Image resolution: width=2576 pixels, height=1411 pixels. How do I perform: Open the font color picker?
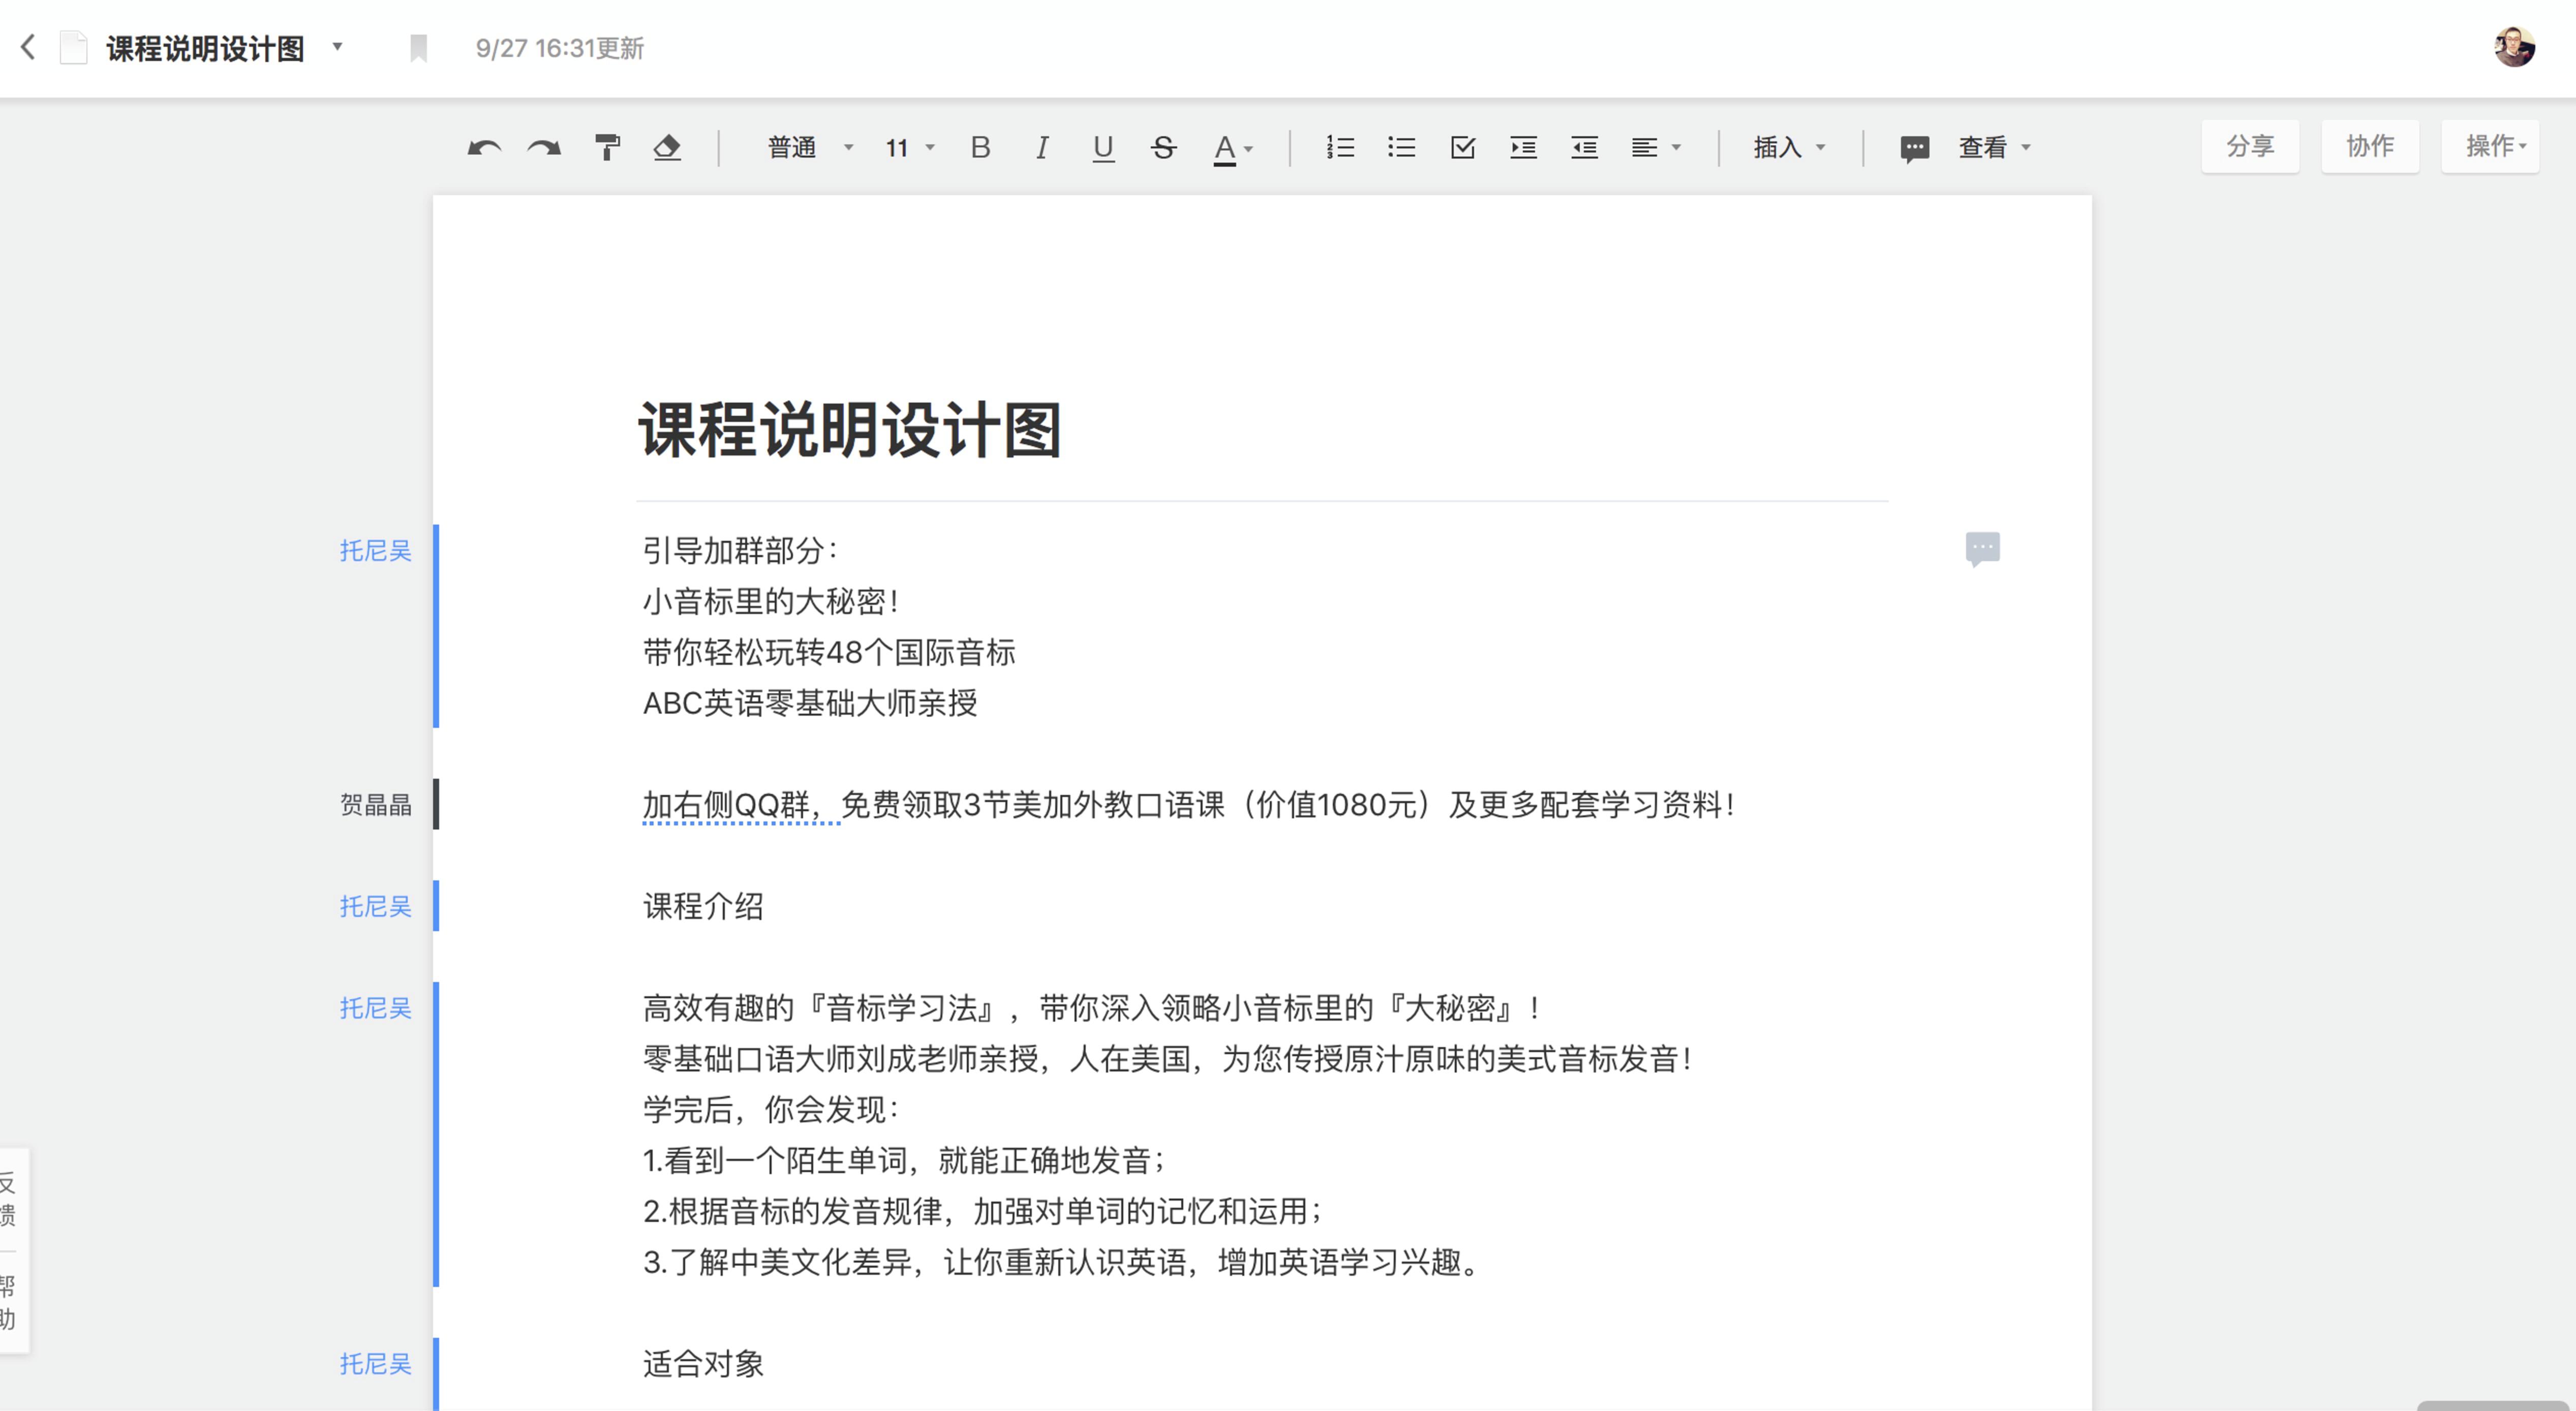1232,149
